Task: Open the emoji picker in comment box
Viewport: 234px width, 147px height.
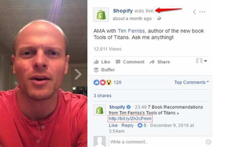Action: 208,142
